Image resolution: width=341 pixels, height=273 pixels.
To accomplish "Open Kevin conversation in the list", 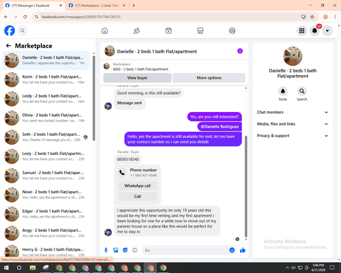I will click(46, 80).
